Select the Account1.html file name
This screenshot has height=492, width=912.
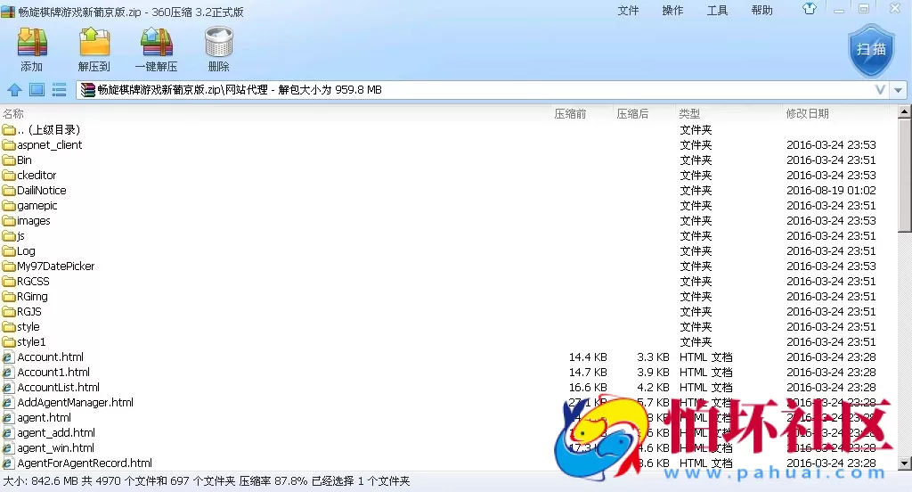point(53,372)
